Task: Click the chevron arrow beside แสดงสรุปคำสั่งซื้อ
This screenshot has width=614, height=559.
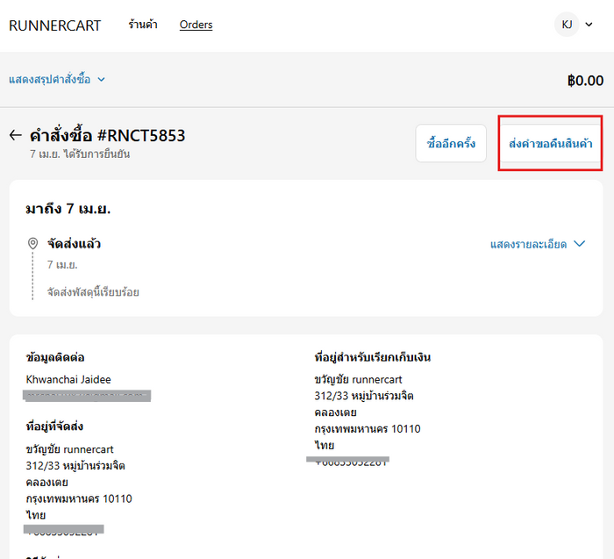Action: coord(101,80)
